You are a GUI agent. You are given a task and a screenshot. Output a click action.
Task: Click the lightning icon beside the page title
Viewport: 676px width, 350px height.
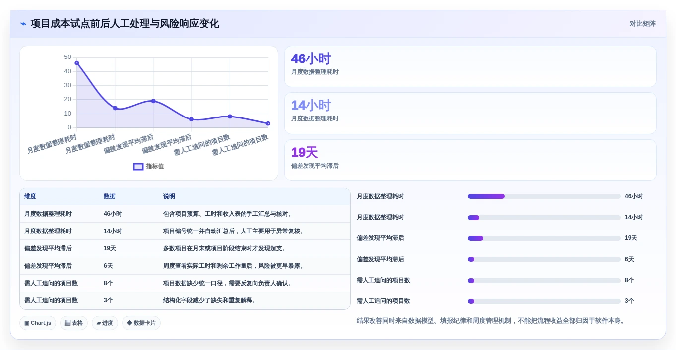click(23, 24)
